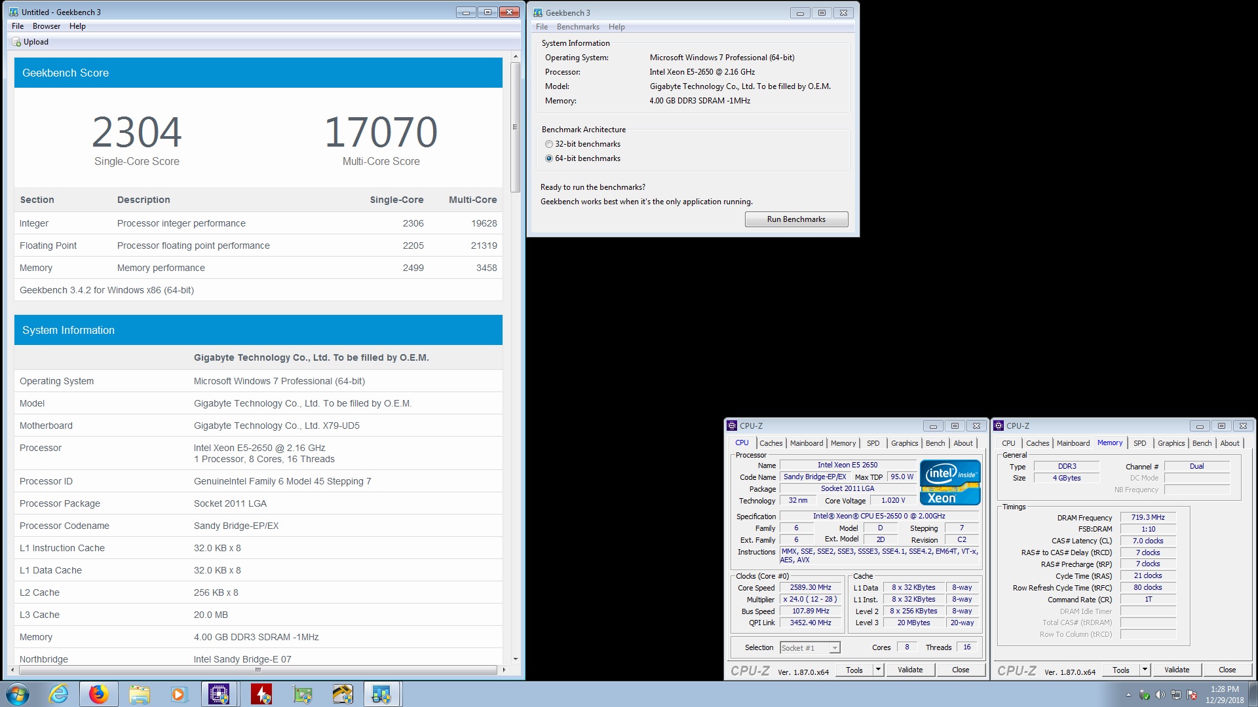The height and width of the screenshot is (707, 1258).
Task: Click the results scrollbar up arrow
Action: tap(516, 57)
